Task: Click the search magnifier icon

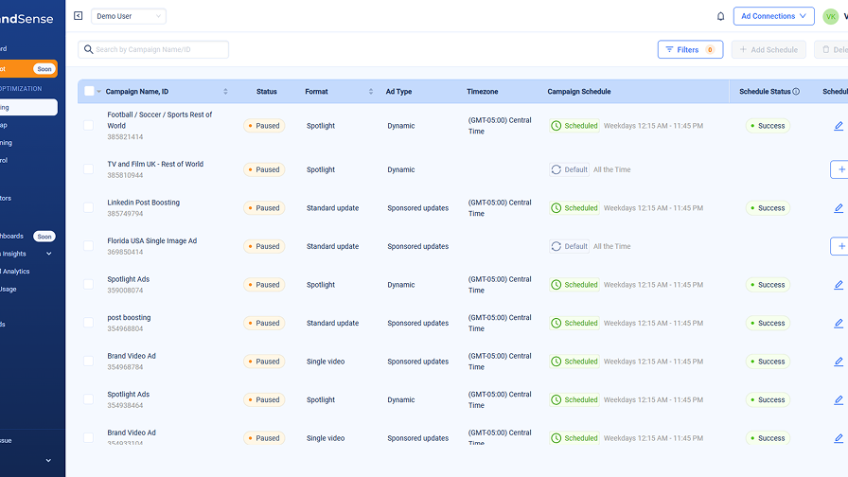Action: tap(88, 49)
